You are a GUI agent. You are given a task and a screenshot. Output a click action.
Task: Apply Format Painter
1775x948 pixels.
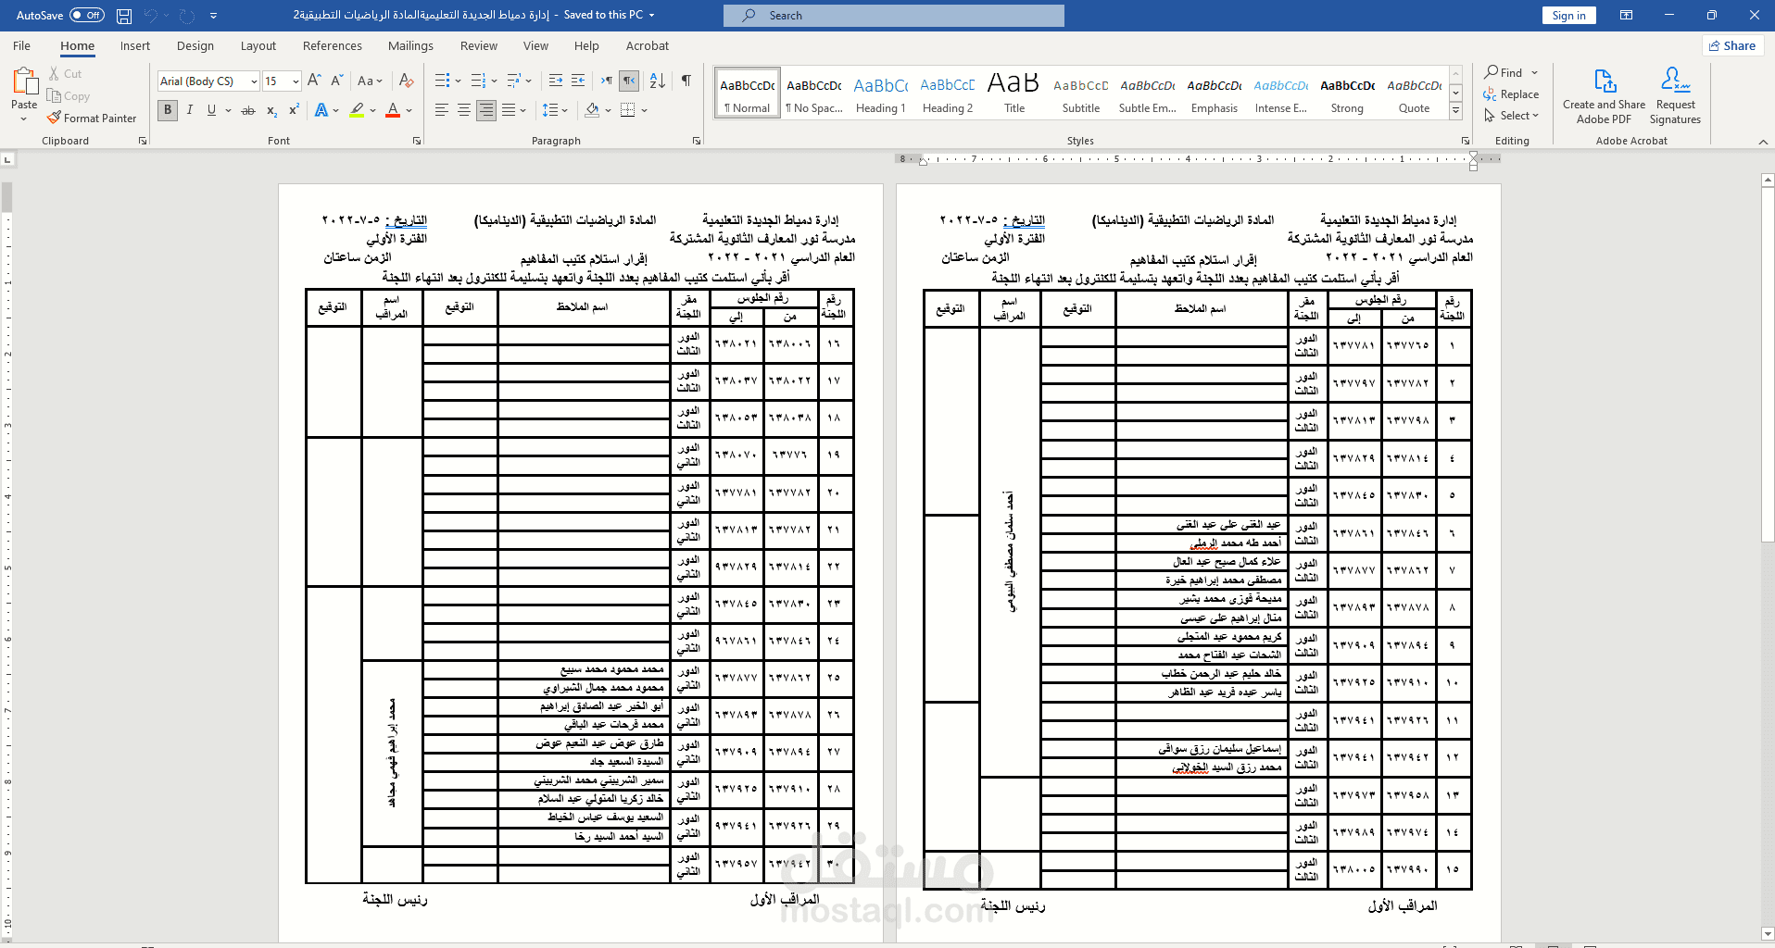coord(92,118)
